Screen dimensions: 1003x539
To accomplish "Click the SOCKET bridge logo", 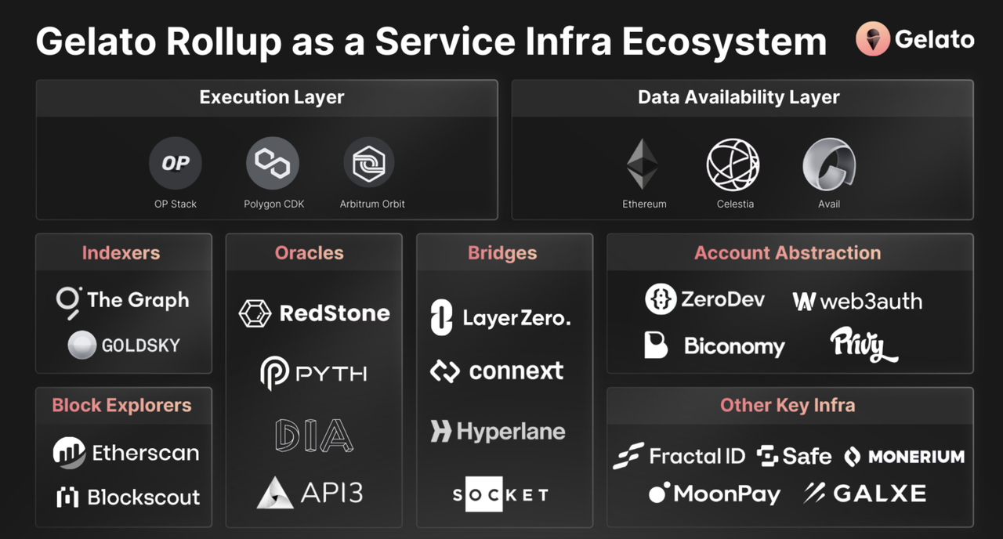I will tap(501, 494).
